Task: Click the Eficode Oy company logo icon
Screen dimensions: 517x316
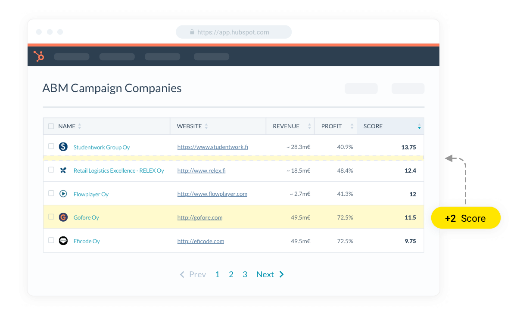Action: pyautogui.click(x=63, y=241)
